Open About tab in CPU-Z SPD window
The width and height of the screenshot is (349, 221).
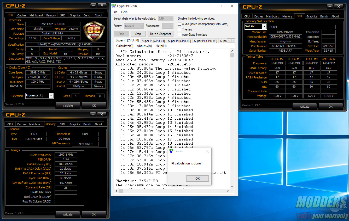pos(335,16)
